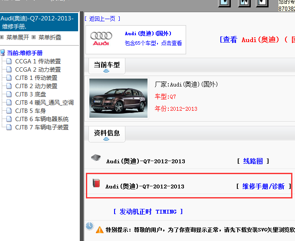Open CJTB 6 车辆电器系统 entry
Viewport: 295px width, 241px height.
click(x=42, y=119)
